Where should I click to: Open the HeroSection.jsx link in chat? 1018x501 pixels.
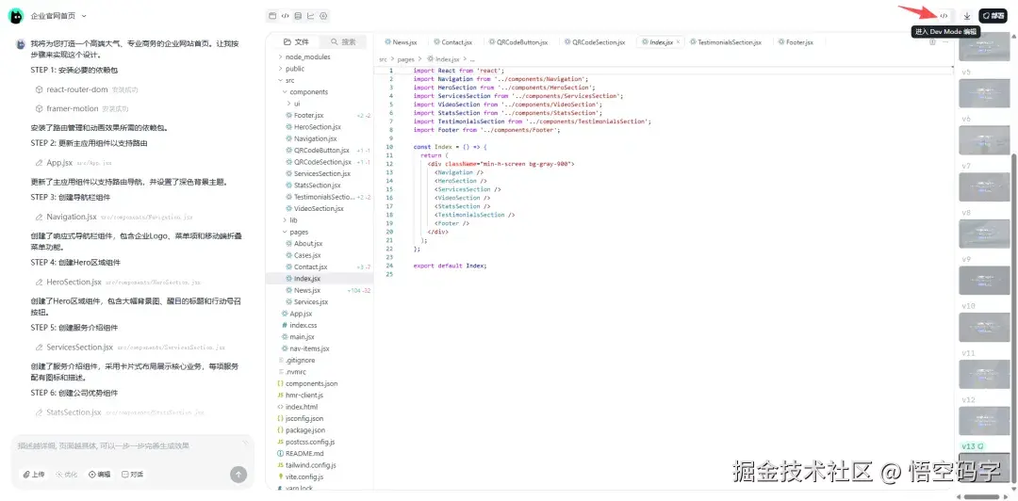click(74, 283)
